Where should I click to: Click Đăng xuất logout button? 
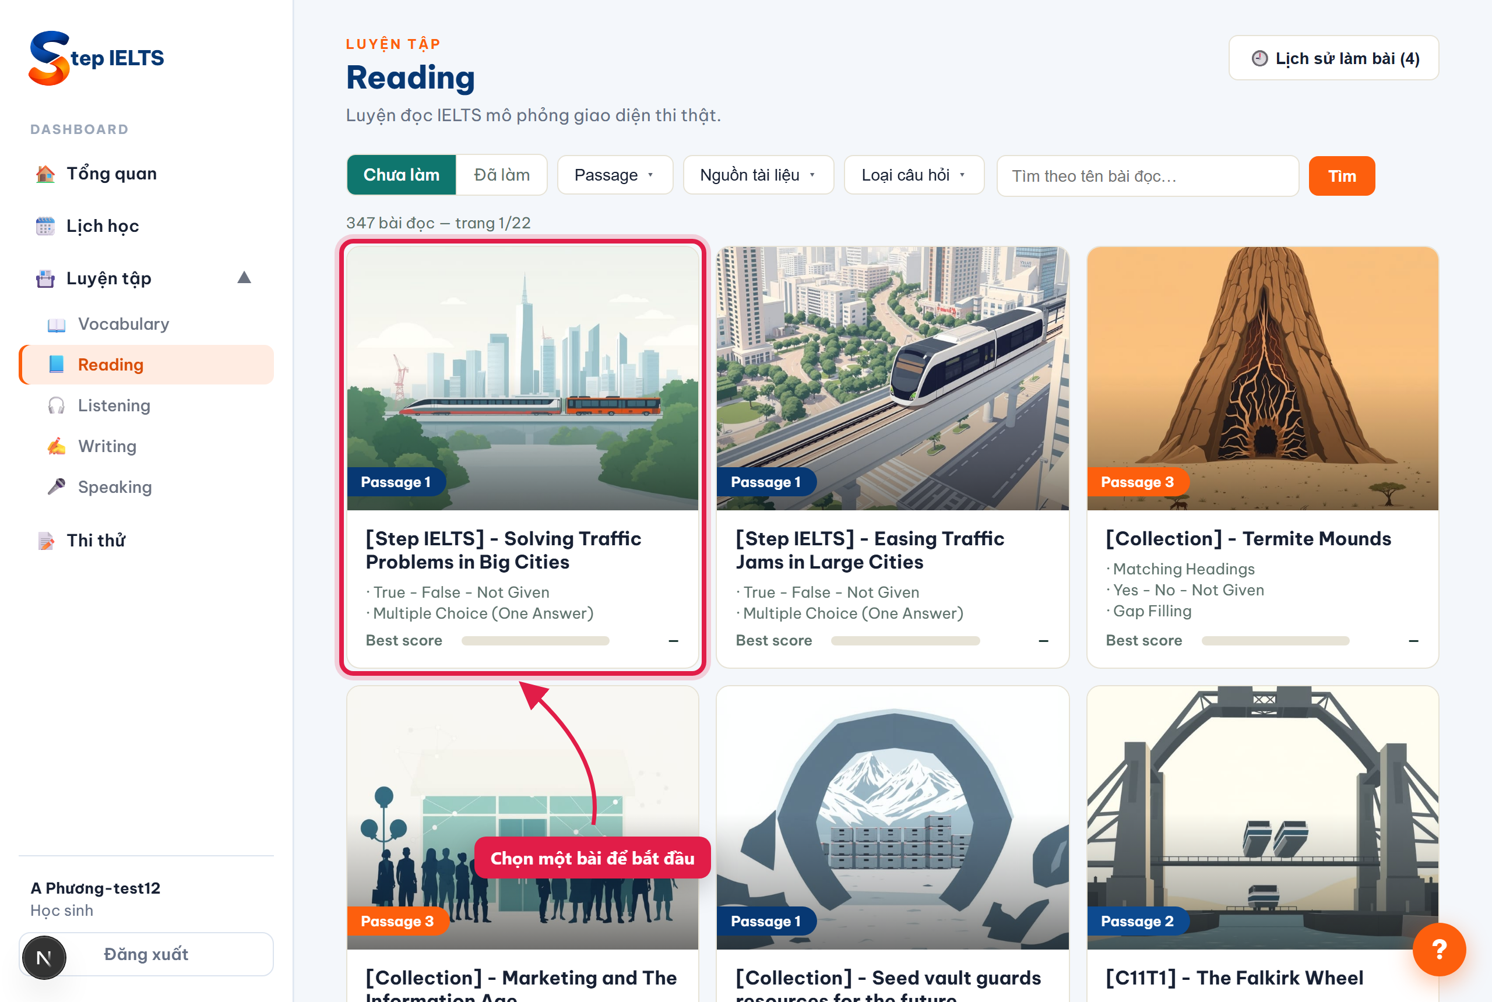[x=146, y=954]
